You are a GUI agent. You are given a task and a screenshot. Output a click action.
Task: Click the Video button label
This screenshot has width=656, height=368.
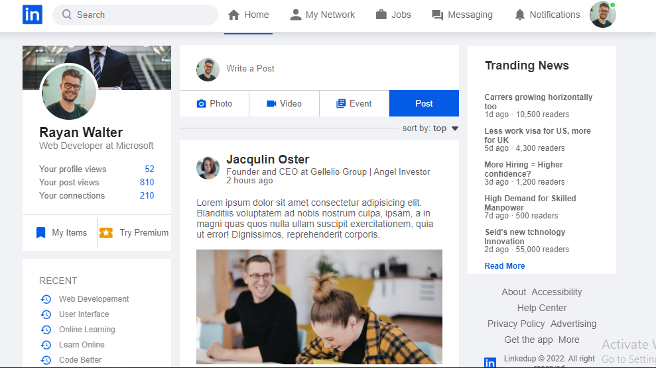click(291, 103)
